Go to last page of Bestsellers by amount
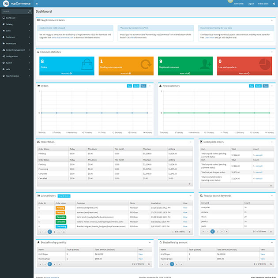Image resolution: width=278 pixels, height=278 pixels. (181, 264)
